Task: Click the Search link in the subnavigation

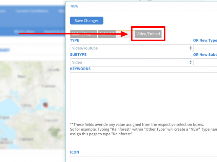Action: pyautogui.click(x=51, y=31)
